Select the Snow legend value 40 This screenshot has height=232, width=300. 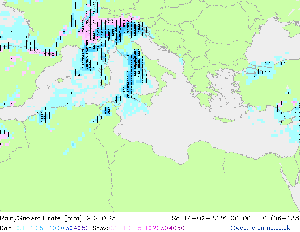(173, 228)
